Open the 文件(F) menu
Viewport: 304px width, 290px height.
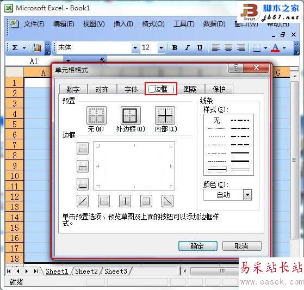pyautogui.click(x=34, y=24)
